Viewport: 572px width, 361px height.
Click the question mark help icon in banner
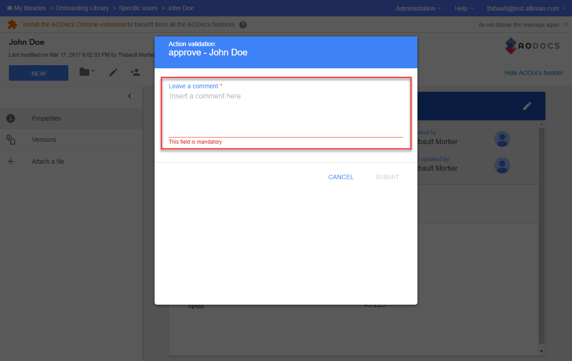pyautogui.click(x=243, y=25)
